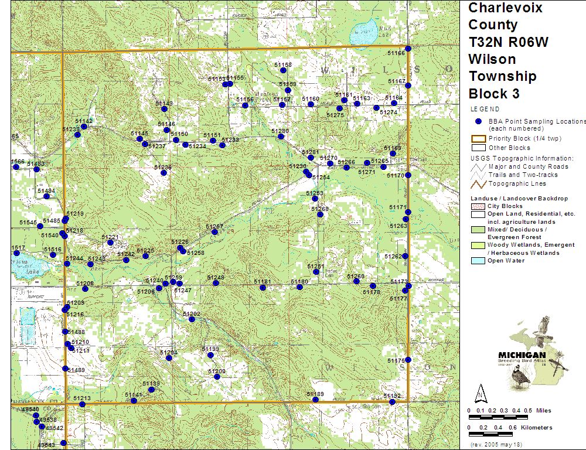The image size is (586, 450).
Task: Click the Woody Wetlands legend swatch
Action: [x=478, y=246]
